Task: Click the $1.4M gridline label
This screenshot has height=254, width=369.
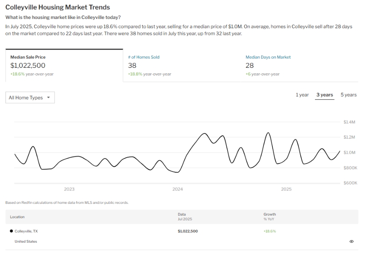Action: tap(350, 122)
